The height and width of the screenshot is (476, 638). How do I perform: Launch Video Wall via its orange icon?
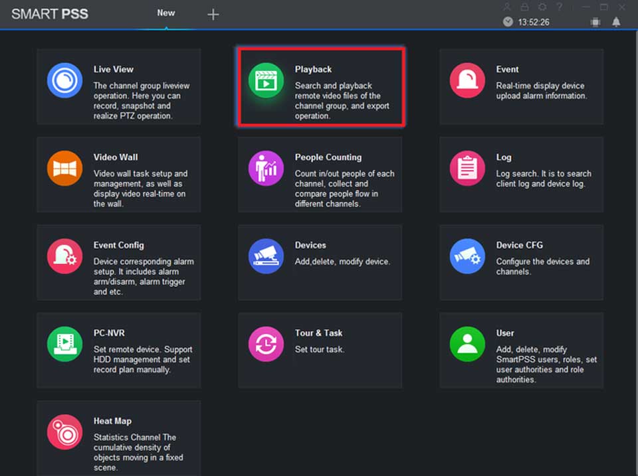click(x=64, y=169)
